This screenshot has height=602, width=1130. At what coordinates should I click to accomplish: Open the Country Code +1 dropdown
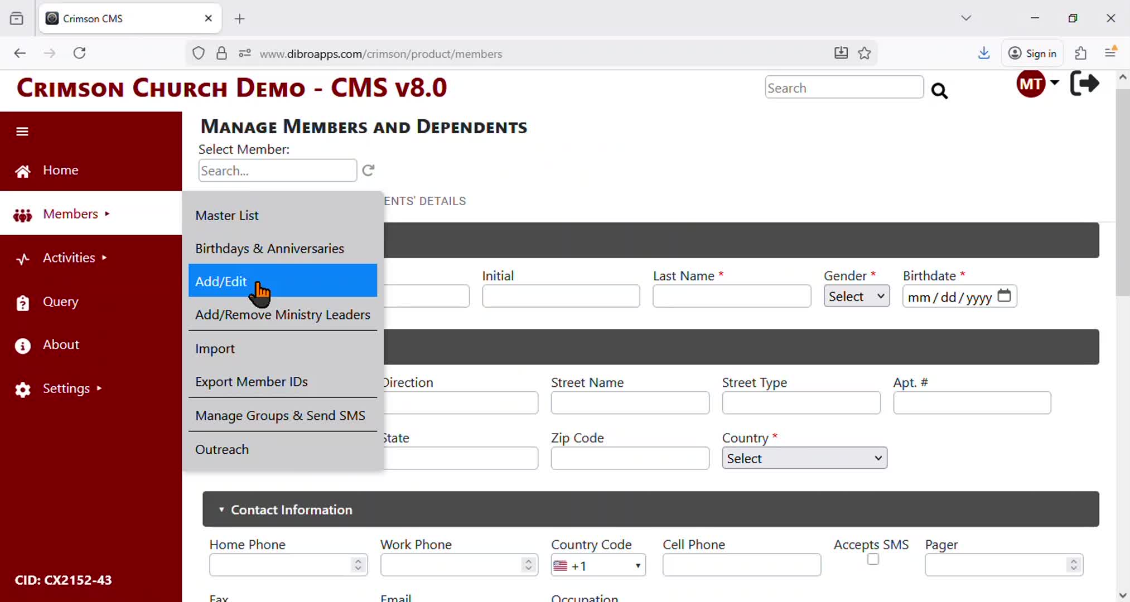(597, 566)
